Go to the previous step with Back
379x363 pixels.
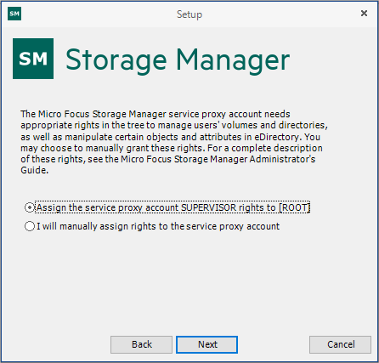point(141,344)
